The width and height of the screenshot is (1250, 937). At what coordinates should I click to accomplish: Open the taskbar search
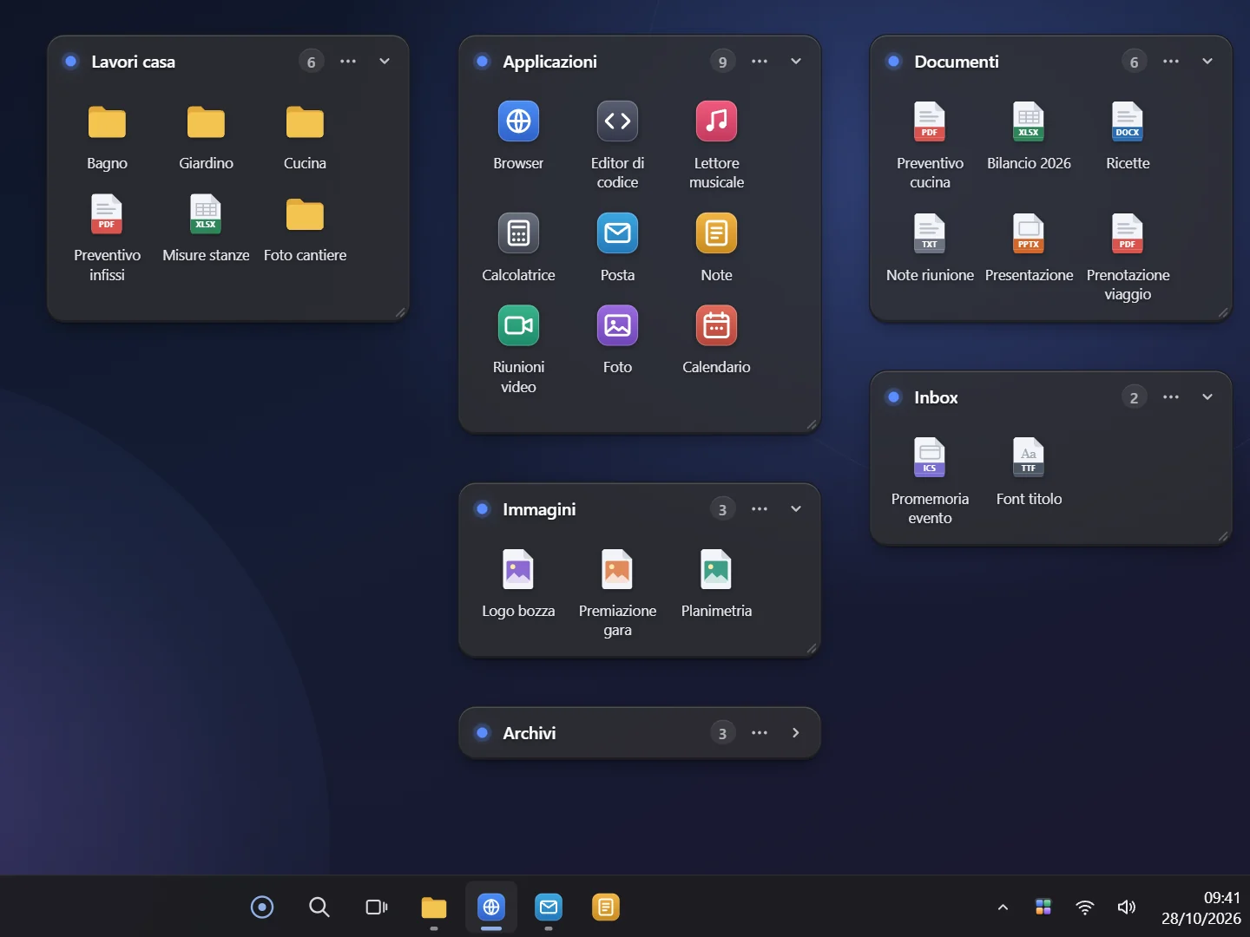319,908
